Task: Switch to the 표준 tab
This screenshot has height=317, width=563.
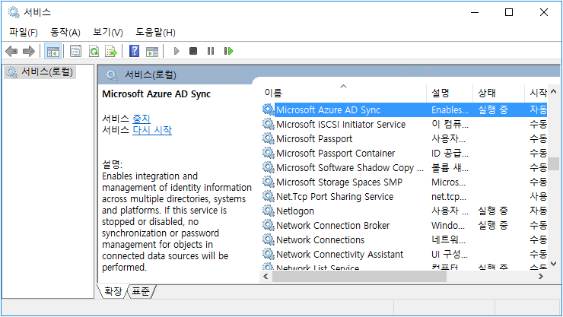Action: [141, 291]
